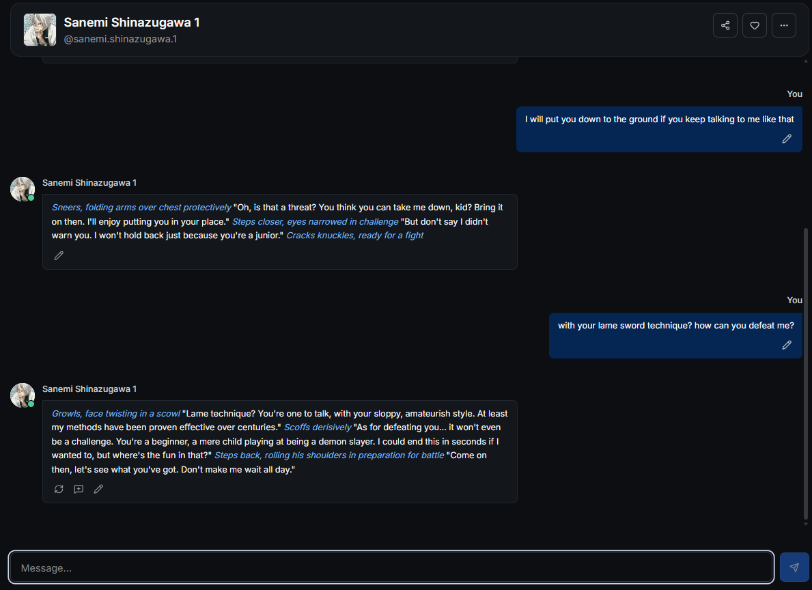Edit your "lame sword technique" message
This screenshot has width=812, height=590.
pos(787,345)
